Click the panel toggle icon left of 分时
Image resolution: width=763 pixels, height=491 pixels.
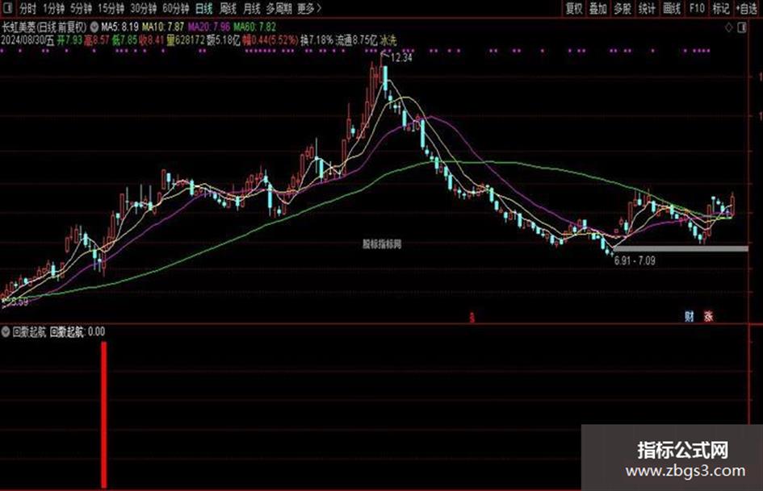[8, 8]
